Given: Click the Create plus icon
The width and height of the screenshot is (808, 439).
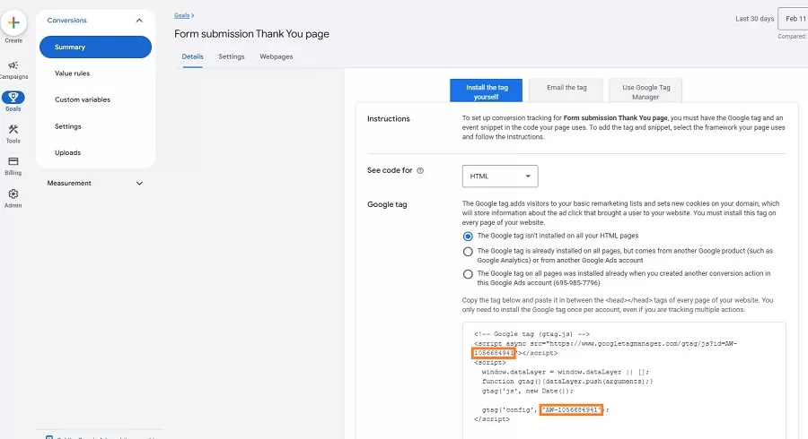Looking at the screenshot, I should point(13,22).
